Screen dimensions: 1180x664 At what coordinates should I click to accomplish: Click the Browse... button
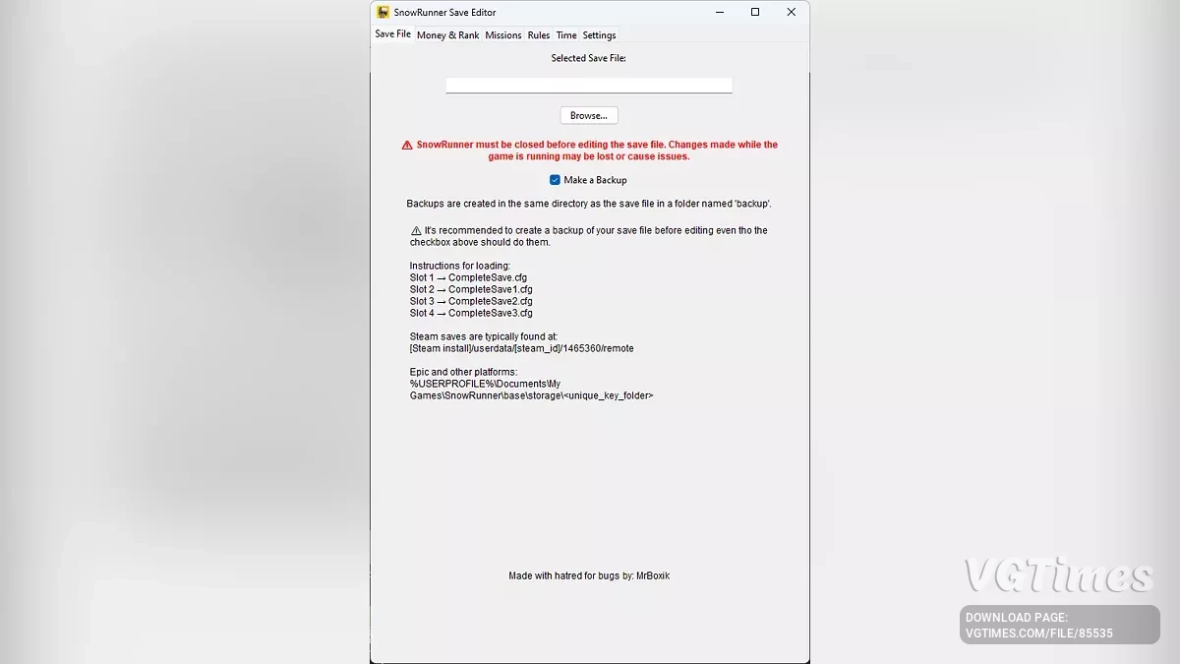(x=589, y=116)
